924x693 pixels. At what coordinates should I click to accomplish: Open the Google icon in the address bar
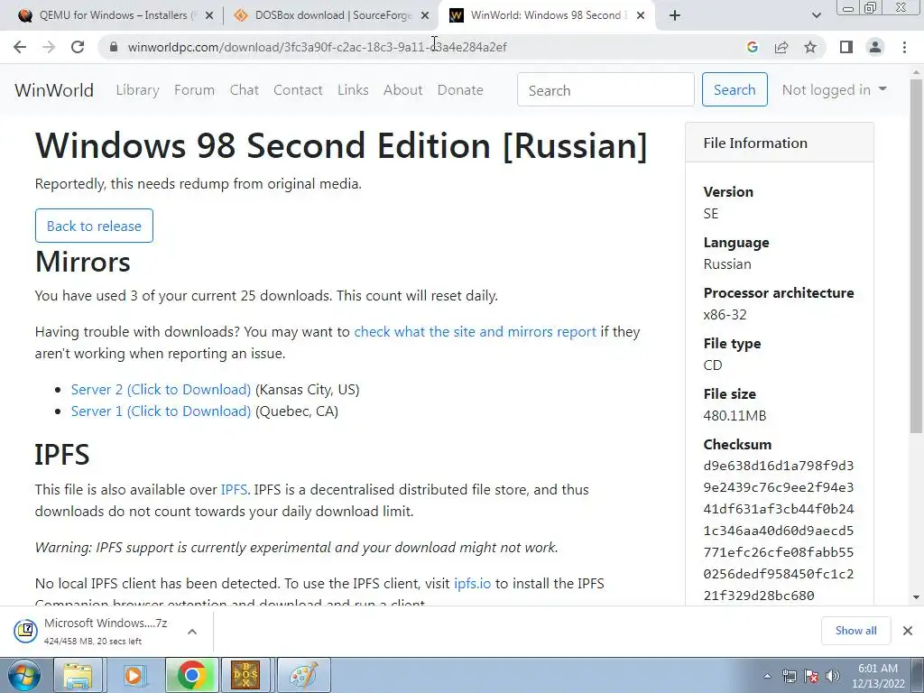click(752, 47)
